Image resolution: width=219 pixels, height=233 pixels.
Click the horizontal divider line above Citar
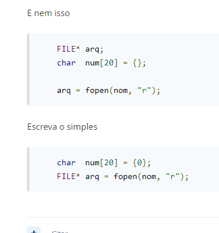123,217
